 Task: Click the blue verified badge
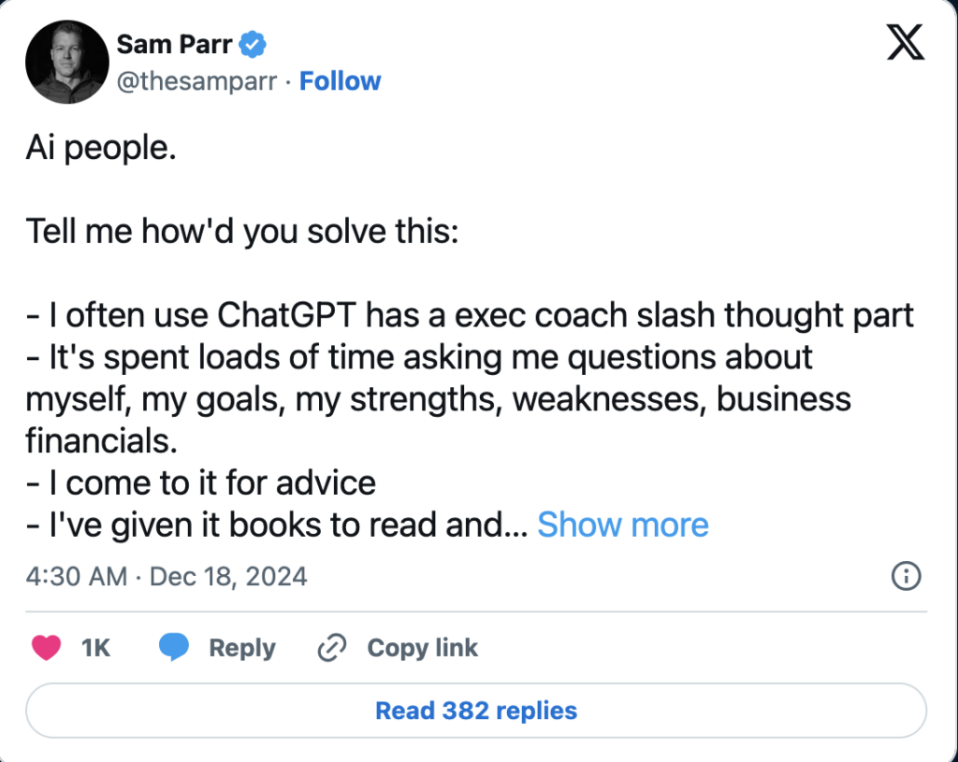tap(253, 45)
